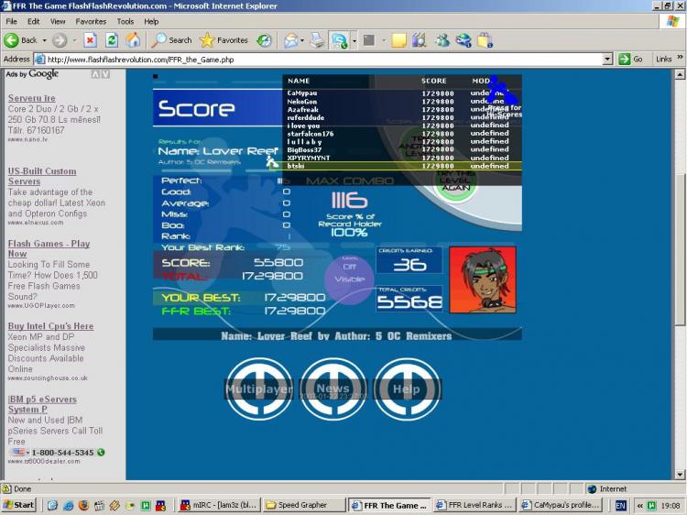
Task: Open the News circle icon
Action: pos(333,389)
